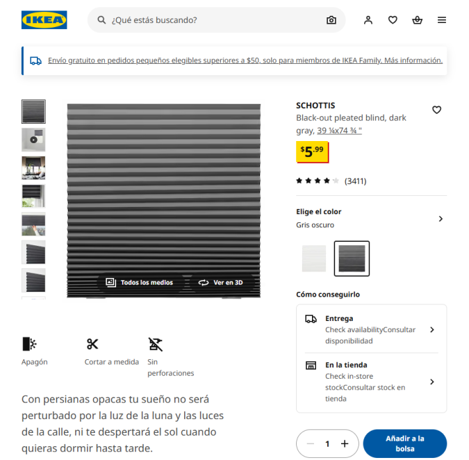Open the favorites heart in header
Image resolution: width=469 pixels, height=460 pixels.
(x=393, y=20)
